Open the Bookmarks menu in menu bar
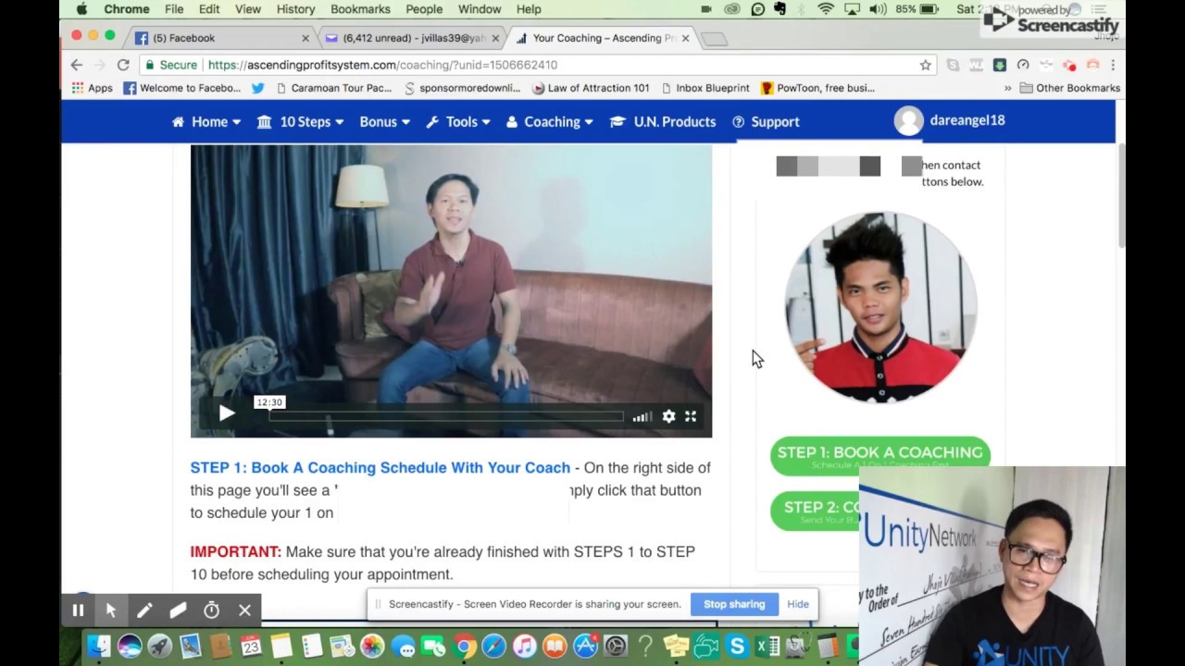Viewport: 1185px width, 666px height. click(360, 9)
